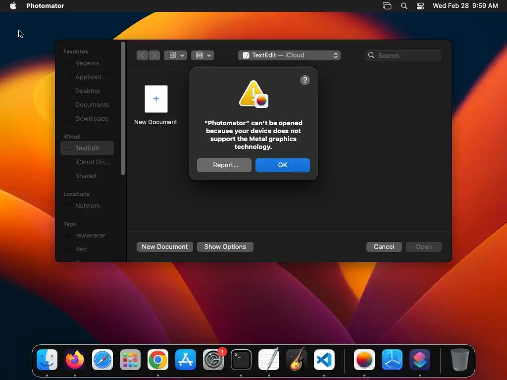Open GarageBand from the Dock
The width and height of the screenshot is (507, 380).
point(297,360)
